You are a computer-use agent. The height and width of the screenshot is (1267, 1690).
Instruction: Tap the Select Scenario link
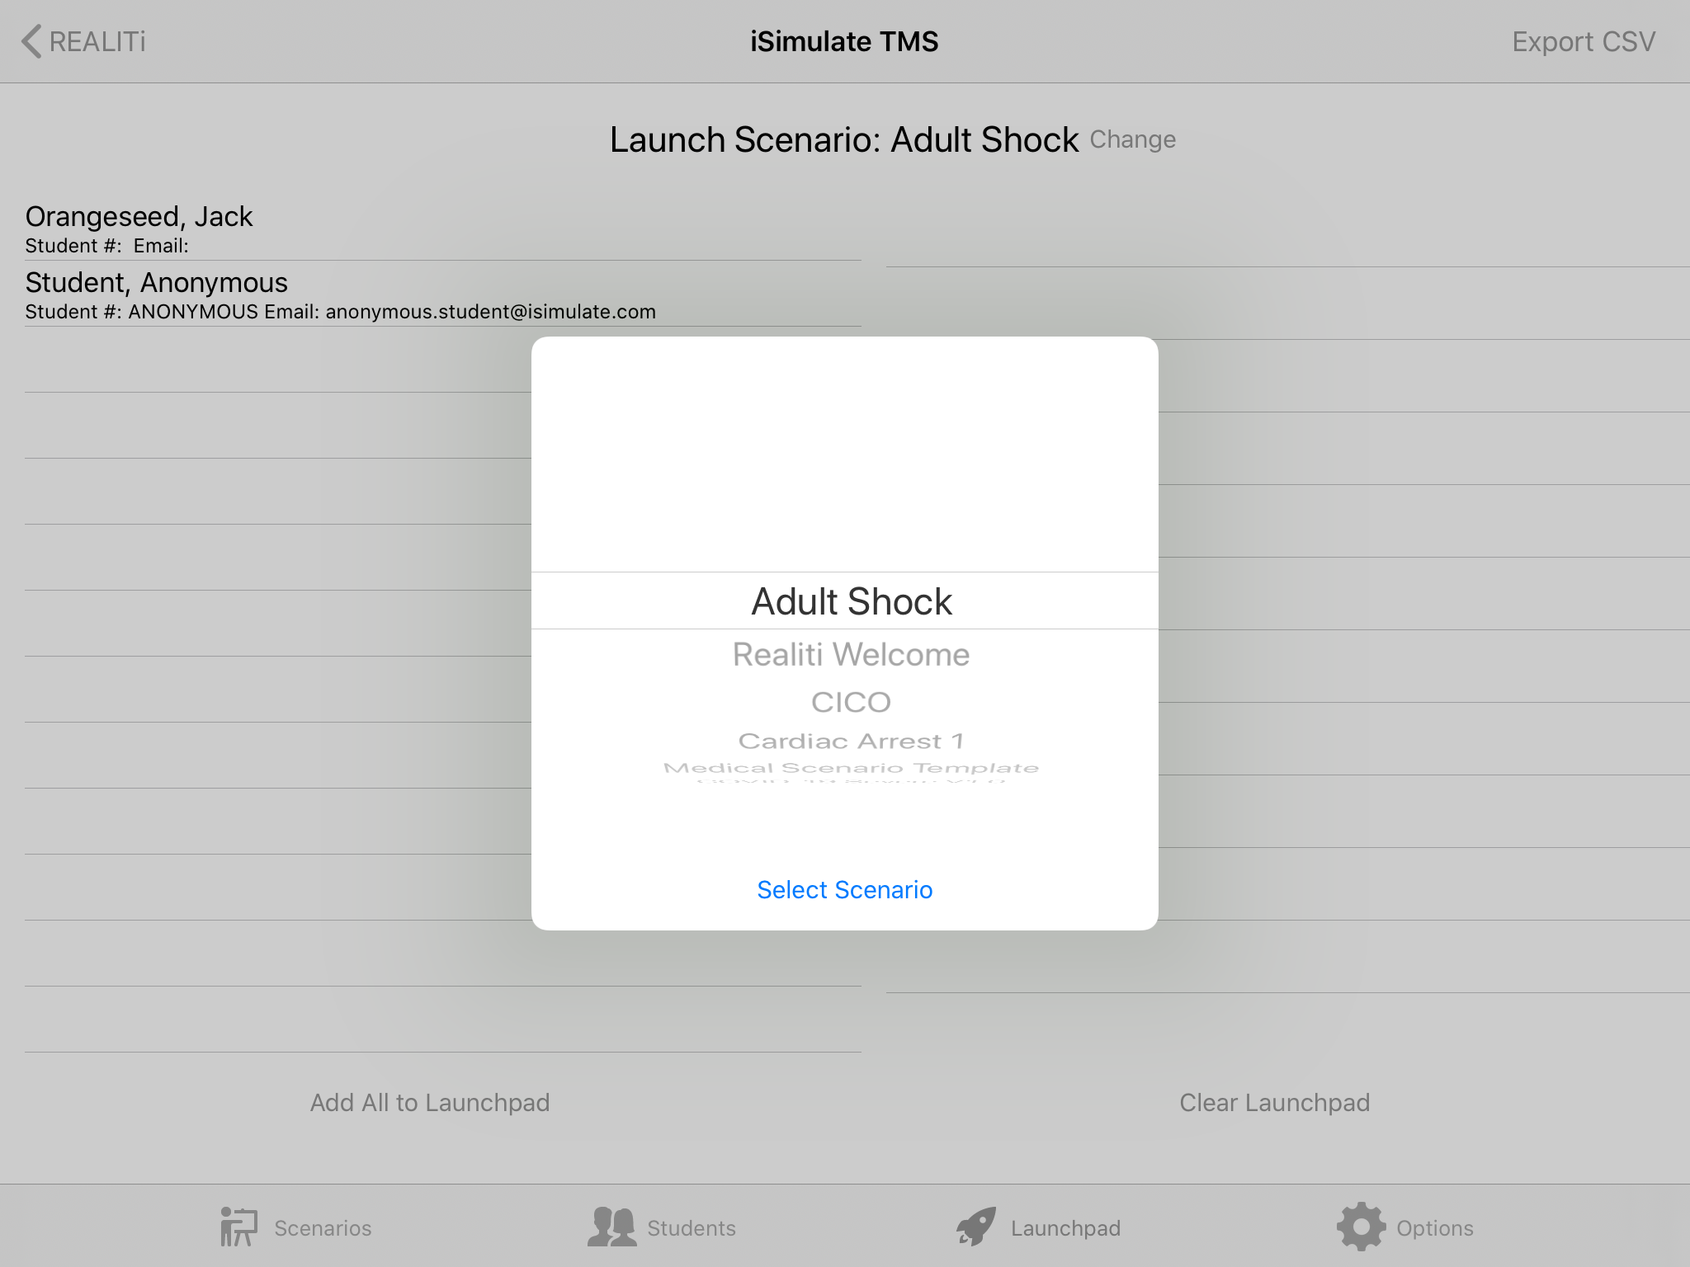point(844,889)
